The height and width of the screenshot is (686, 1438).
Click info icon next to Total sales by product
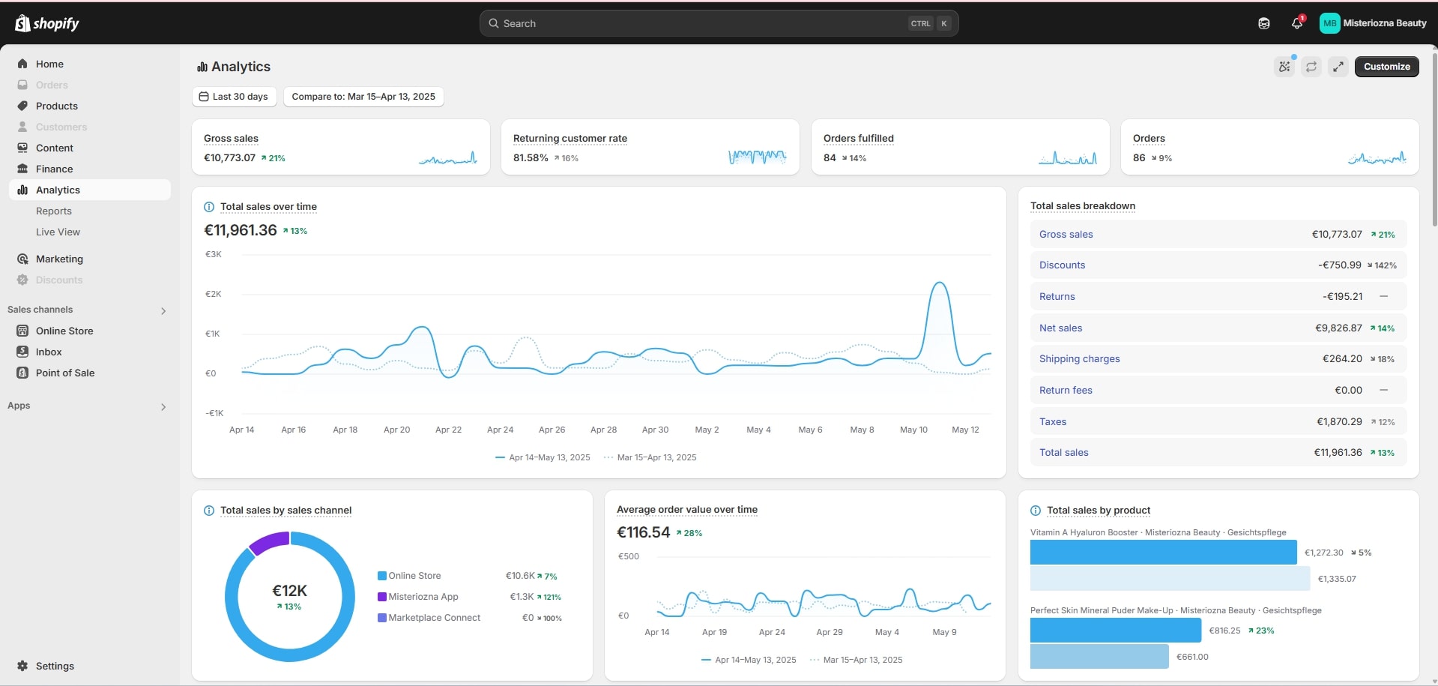click(1036, 511)
